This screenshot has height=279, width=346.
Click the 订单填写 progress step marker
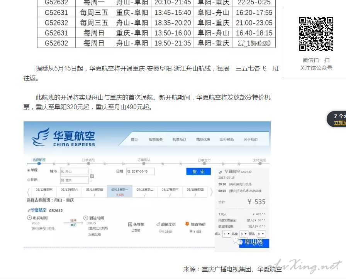pyautogui.click(x=88, y=164)
